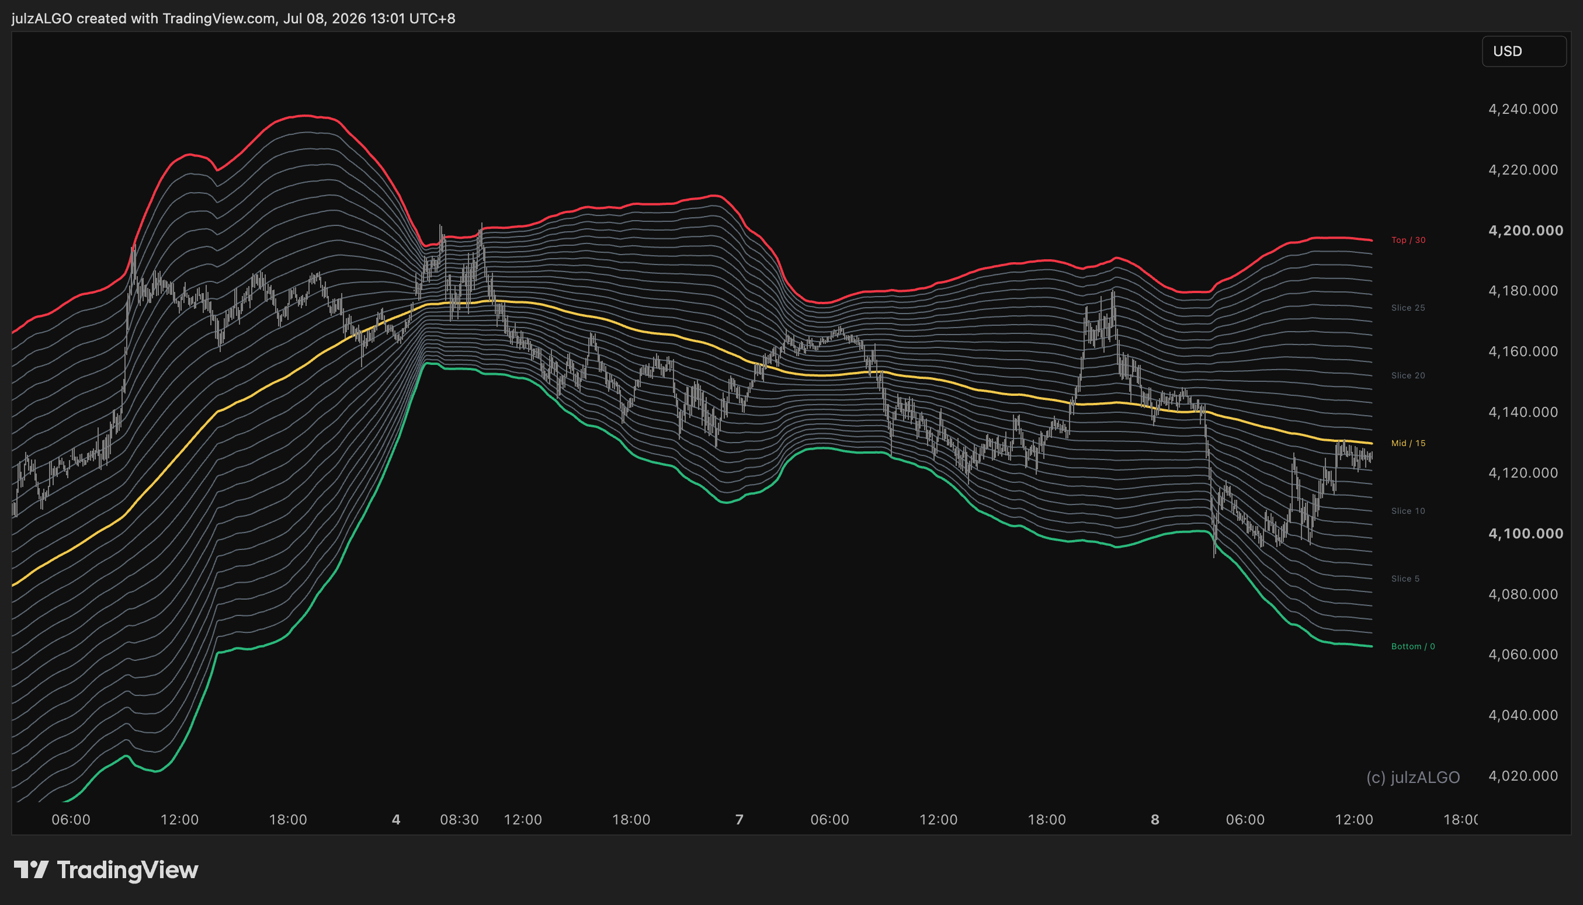This screenshot has width=1583, height=905.
Task: Click the 4,160.000 price axis label
Action: (1523, 351)
